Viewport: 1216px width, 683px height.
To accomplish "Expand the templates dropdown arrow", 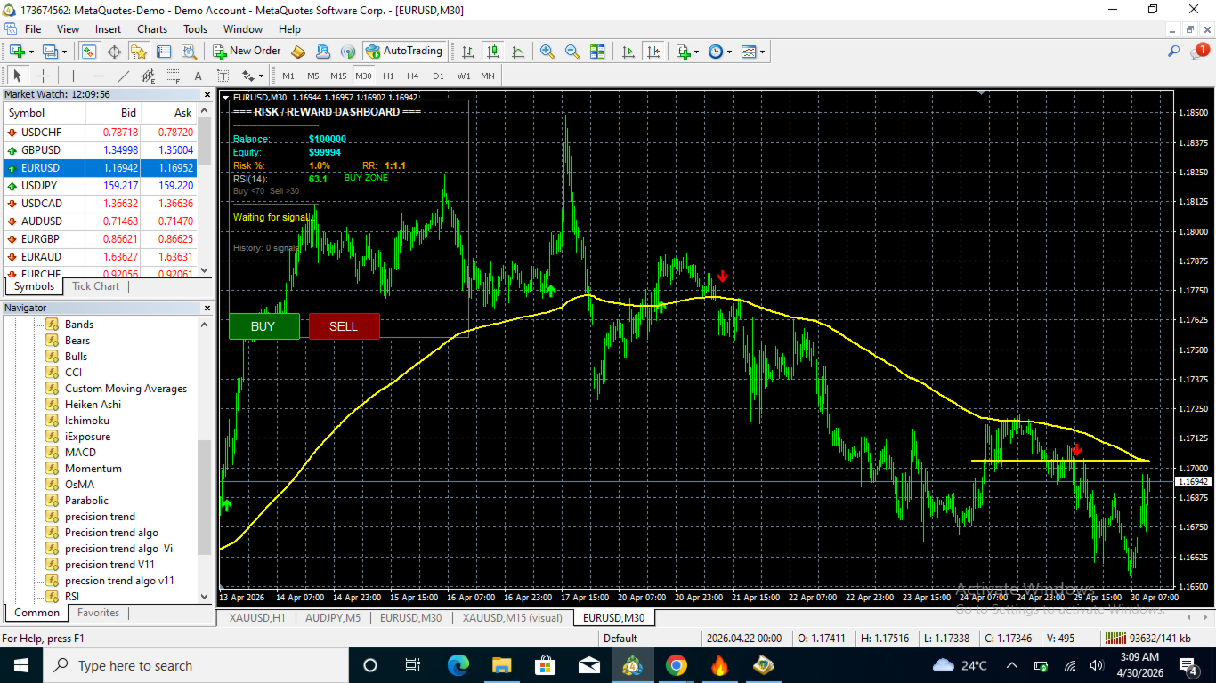I will 762,52.
